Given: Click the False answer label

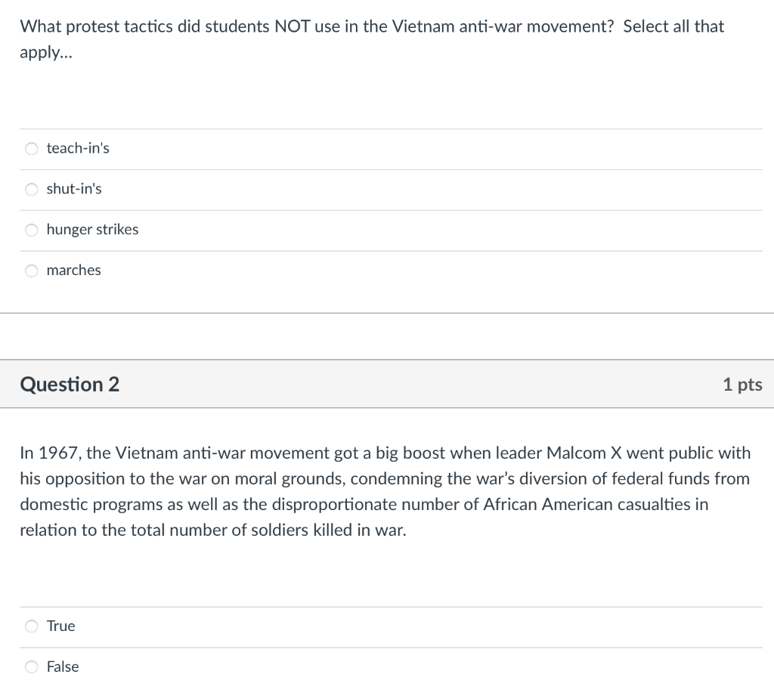Looking at the screenshot, I should (x=63, y=667).
